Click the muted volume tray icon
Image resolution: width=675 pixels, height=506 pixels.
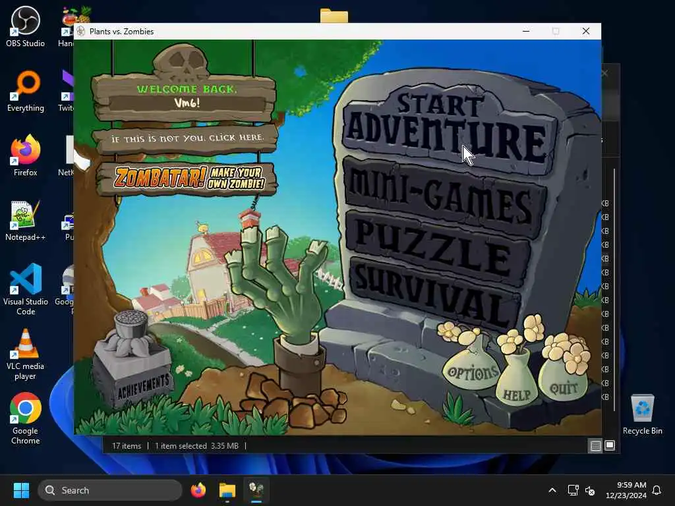tap(590, 490)
